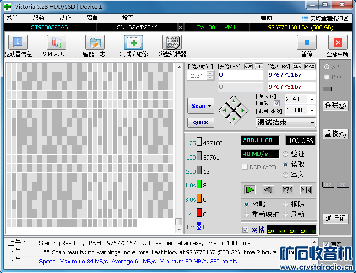The width and height of the screenshot is (356, 273).
Task: Click the 暂停 pause icon
Action: 307,43
